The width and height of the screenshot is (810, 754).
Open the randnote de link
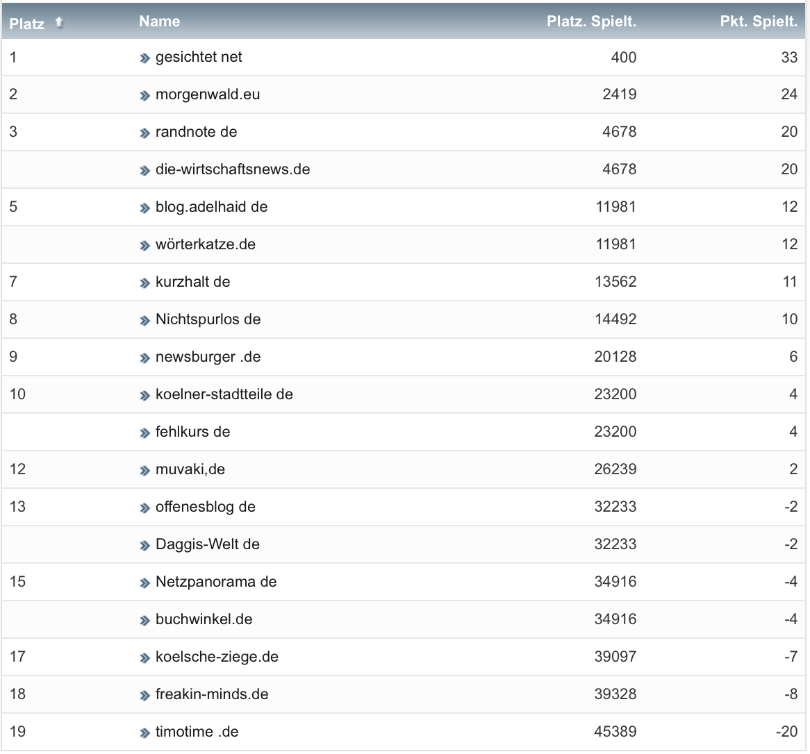tap(197, 132)
